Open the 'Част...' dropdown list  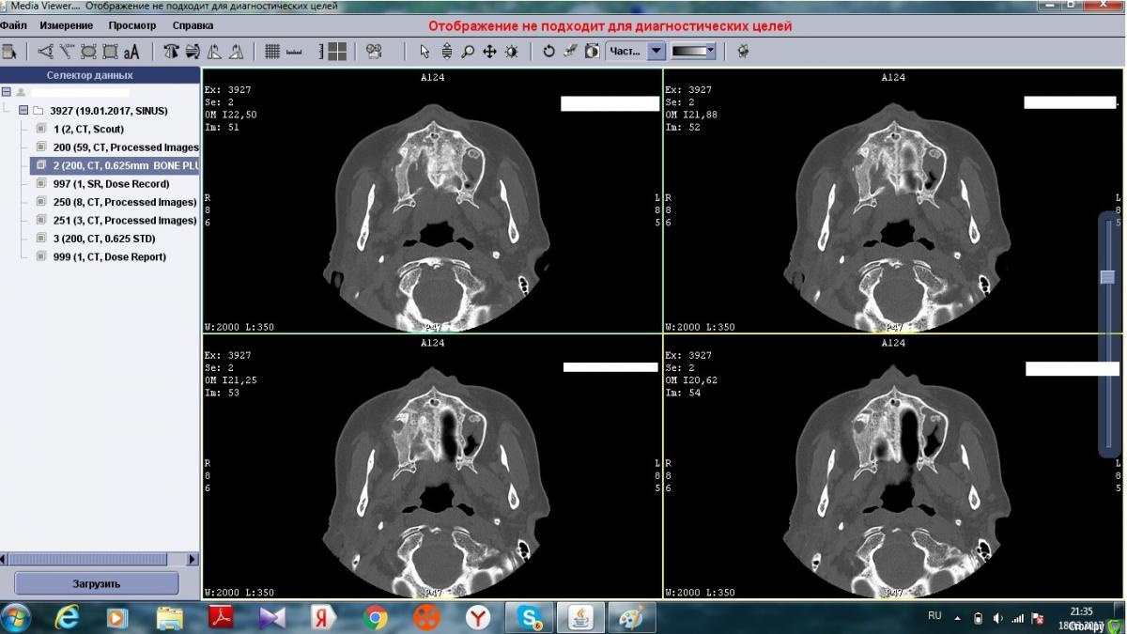pyautogui.click(x=656, y=52)
